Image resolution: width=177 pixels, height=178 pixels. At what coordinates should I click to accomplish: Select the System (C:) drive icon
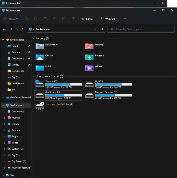tap(40, 84)
